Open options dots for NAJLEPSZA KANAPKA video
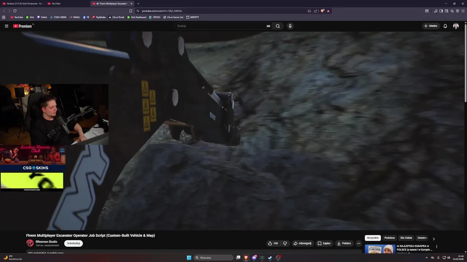 tap(436, 247)
